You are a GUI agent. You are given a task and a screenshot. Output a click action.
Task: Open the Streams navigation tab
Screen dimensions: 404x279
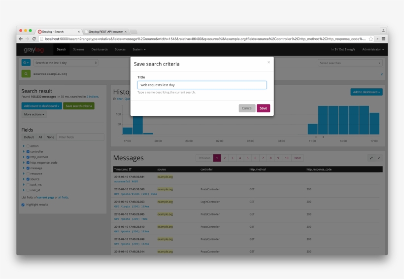click(x=78, y=49)
